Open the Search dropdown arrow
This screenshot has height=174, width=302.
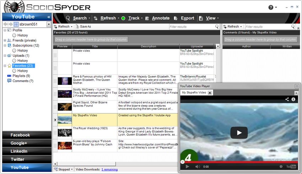point(90,18)
